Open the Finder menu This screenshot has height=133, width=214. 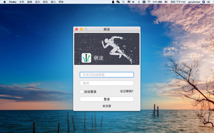pos(13,2)
